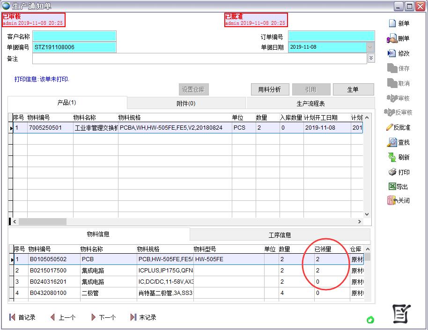Open 查找 (Search) magnifier icon
This screenshot has width=428, height=330.
(x=392, y=142)
